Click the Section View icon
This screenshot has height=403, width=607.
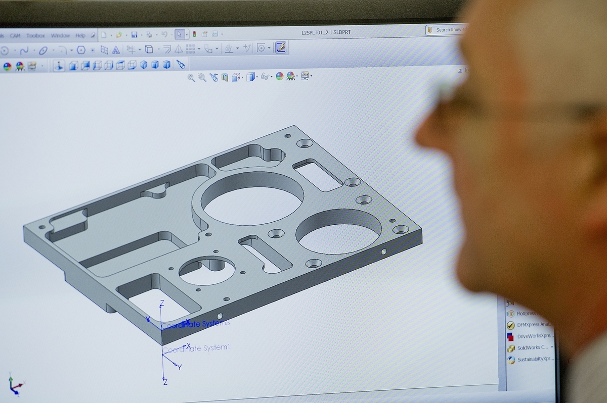pyautogui.click(x=225, y=77)
